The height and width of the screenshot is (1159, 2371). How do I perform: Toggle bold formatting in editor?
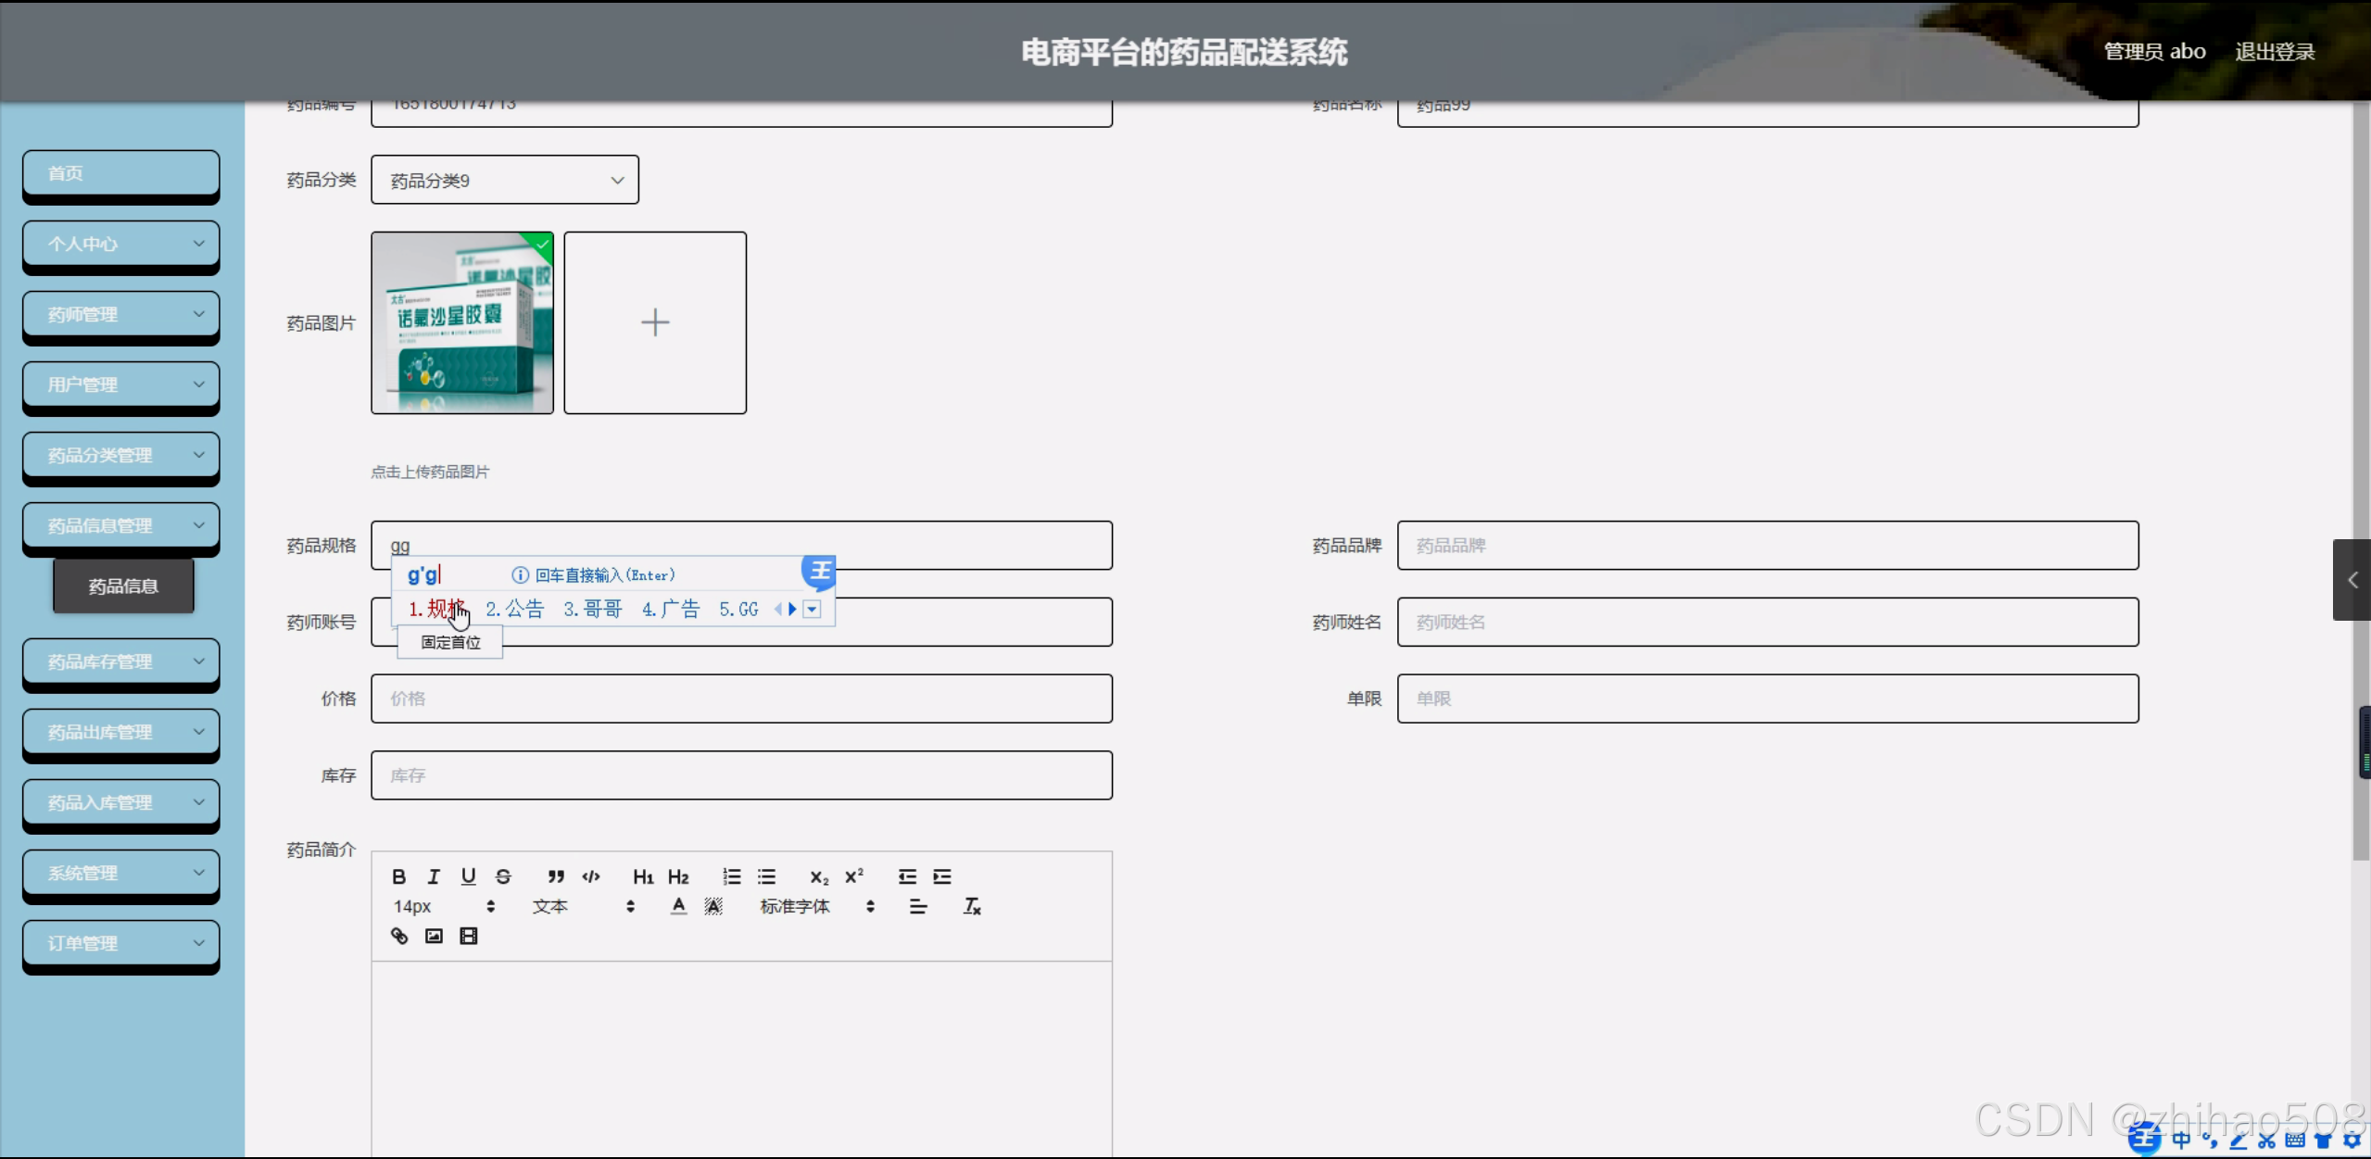398,876
